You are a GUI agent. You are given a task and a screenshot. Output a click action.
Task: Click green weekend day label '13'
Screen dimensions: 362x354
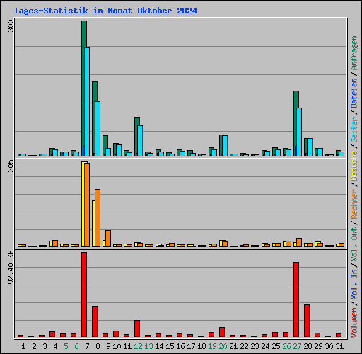coord(148,346)
